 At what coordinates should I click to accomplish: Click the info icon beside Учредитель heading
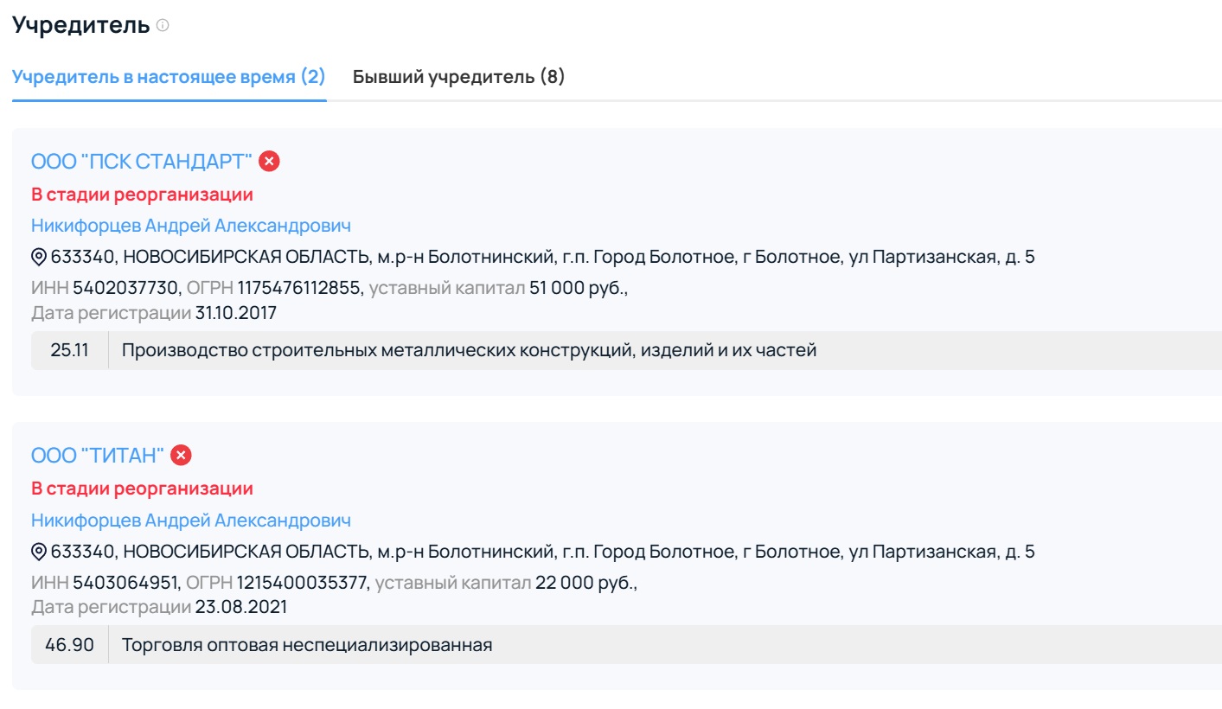coord(163,26)
